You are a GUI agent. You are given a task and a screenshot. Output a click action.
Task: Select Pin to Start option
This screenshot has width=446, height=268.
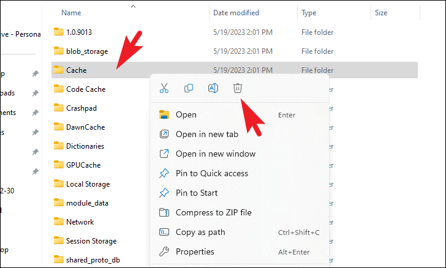coord(196,193)
